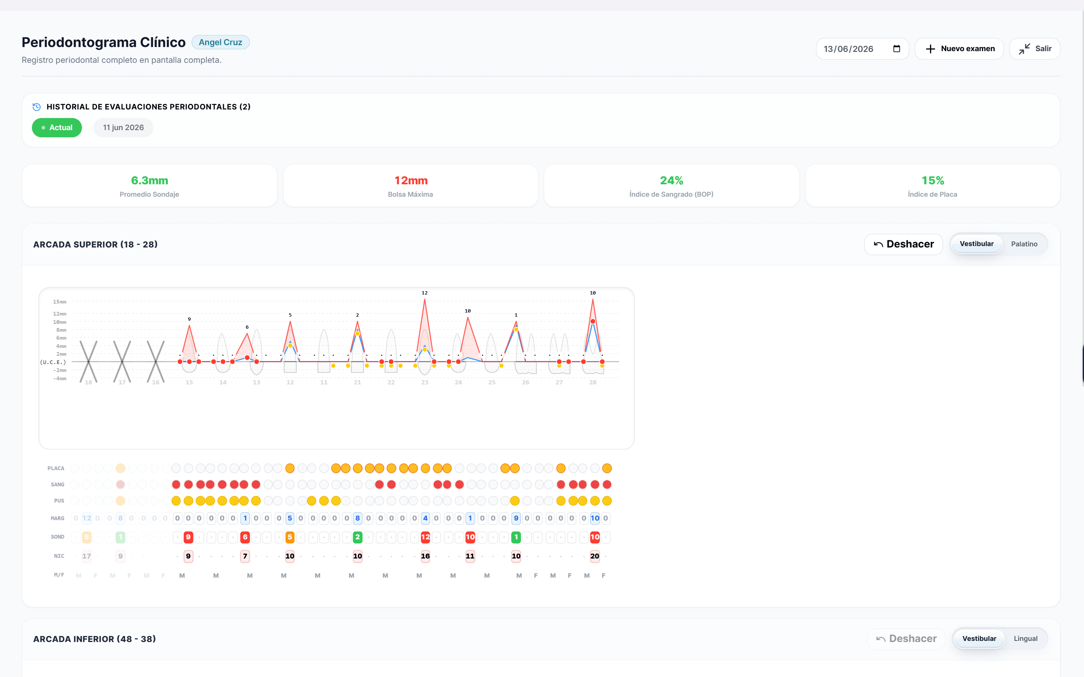Screen dimensions: 1084x677
Task: Click the history clock icon beside Historial
Action: 37,107
